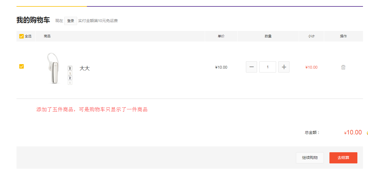Viewport: 368px width, 174px height.
Task: Click the 继续购物 continue shopping button
Action: coord(310,158)
